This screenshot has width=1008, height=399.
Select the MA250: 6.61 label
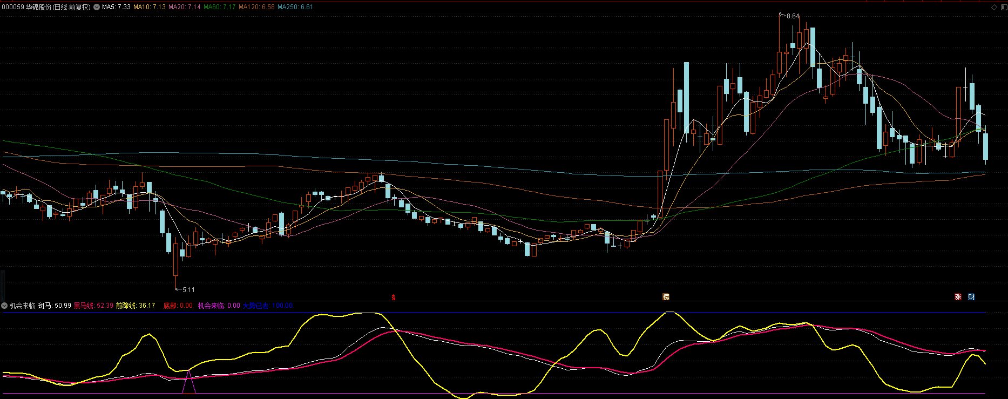click(x=295, y=7)
